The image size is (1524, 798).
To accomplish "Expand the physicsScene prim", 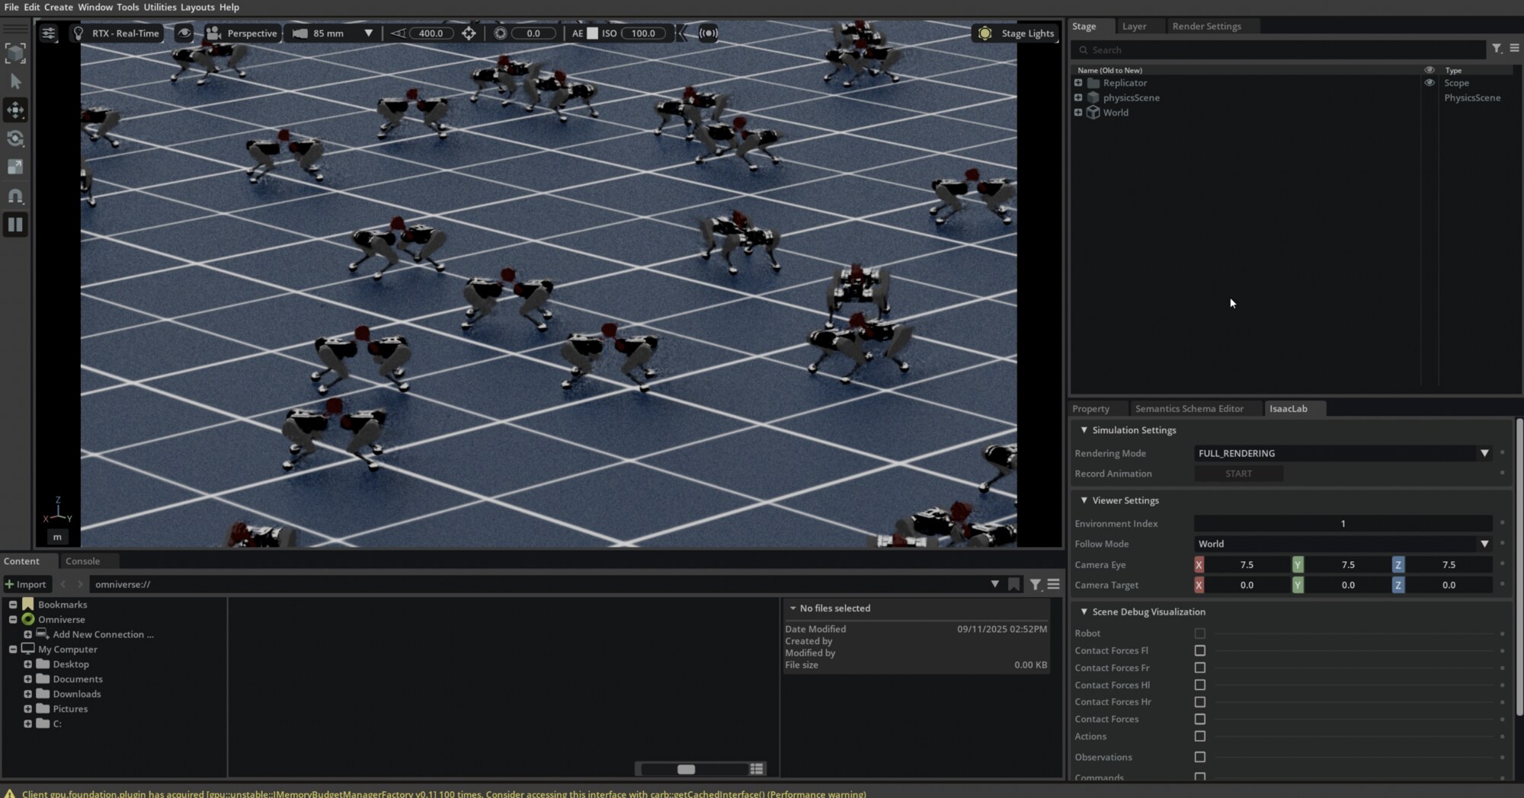I will click(x=1078, y=97).
